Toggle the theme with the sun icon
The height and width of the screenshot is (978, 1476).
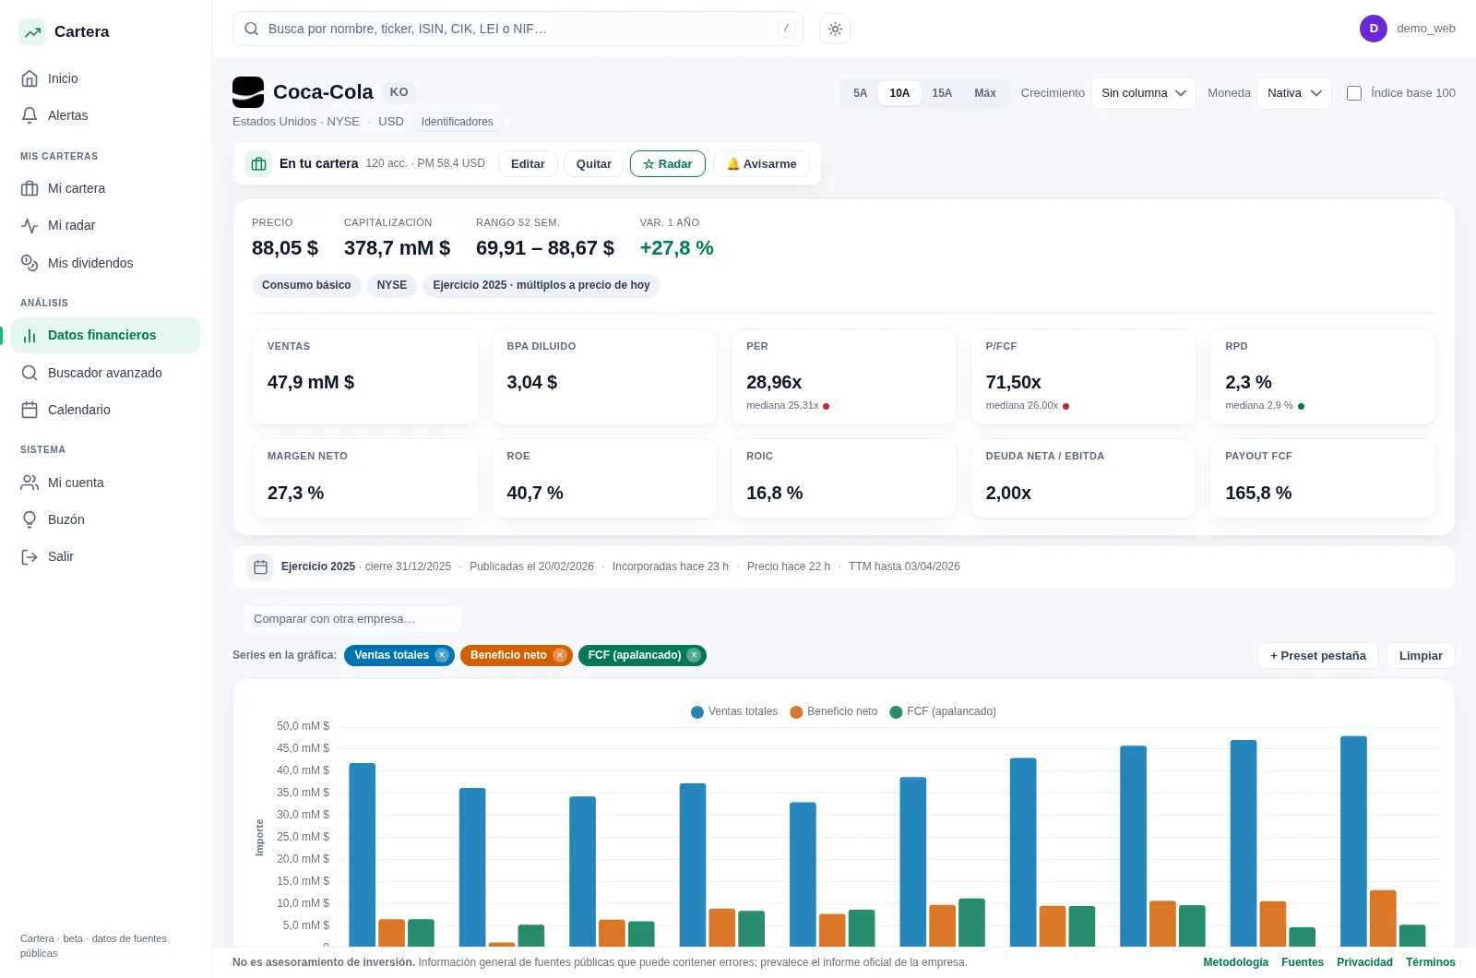point(835,29)
